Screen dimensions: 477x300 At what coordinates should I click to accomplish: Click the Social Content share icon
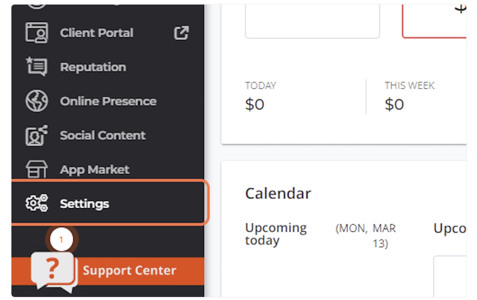click(x=37, y=135)
